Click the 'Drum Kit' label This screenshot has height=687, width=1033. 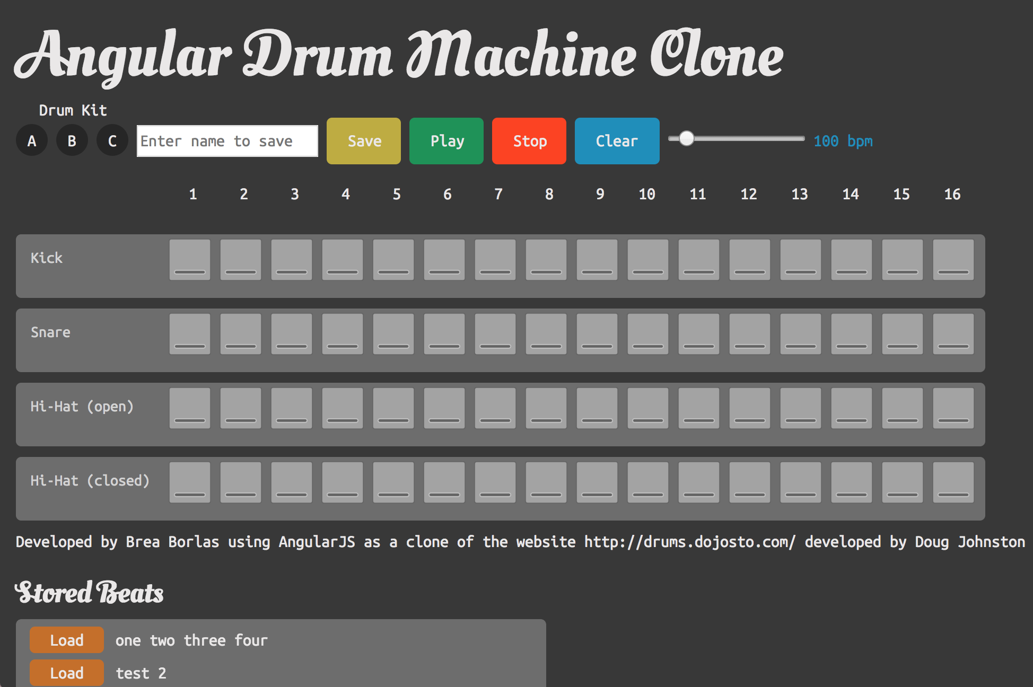point(73,110)
